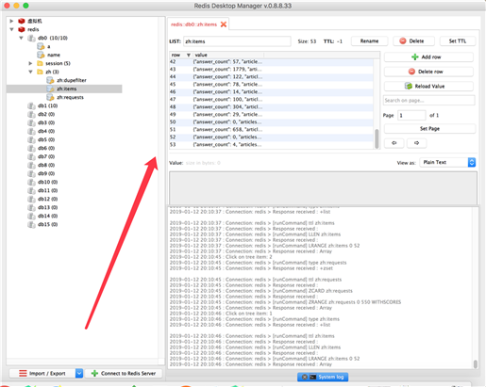Click the Import / Export hamburger icon
The height and width of the screenshot is (387, 486).
23,373
